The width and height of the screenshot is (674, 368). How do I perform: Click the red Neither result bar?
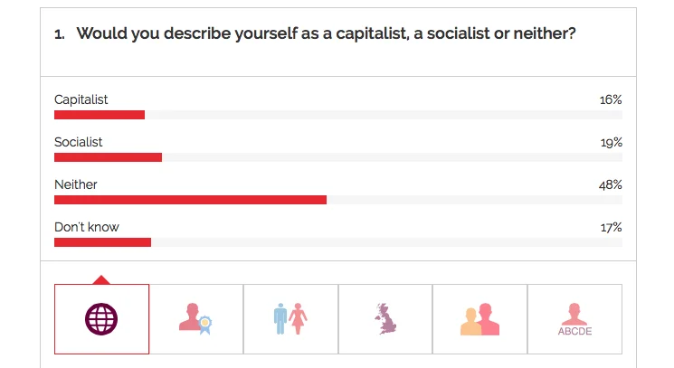pyautogui.click(x=190, y=200)
